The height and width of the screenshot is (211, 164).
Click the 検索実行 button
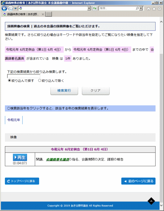coord(64,91)
